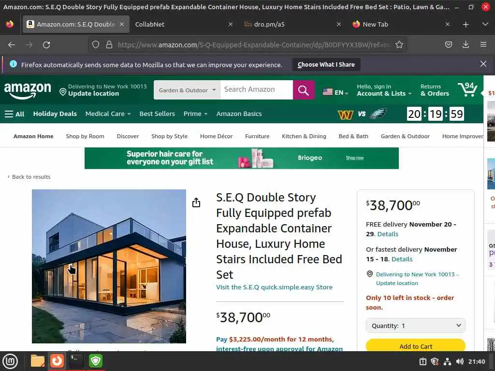Click the Search Amazon input field
Image resolution: width=495 pixels, height=371 pixels.
click(x=256, y=90)
